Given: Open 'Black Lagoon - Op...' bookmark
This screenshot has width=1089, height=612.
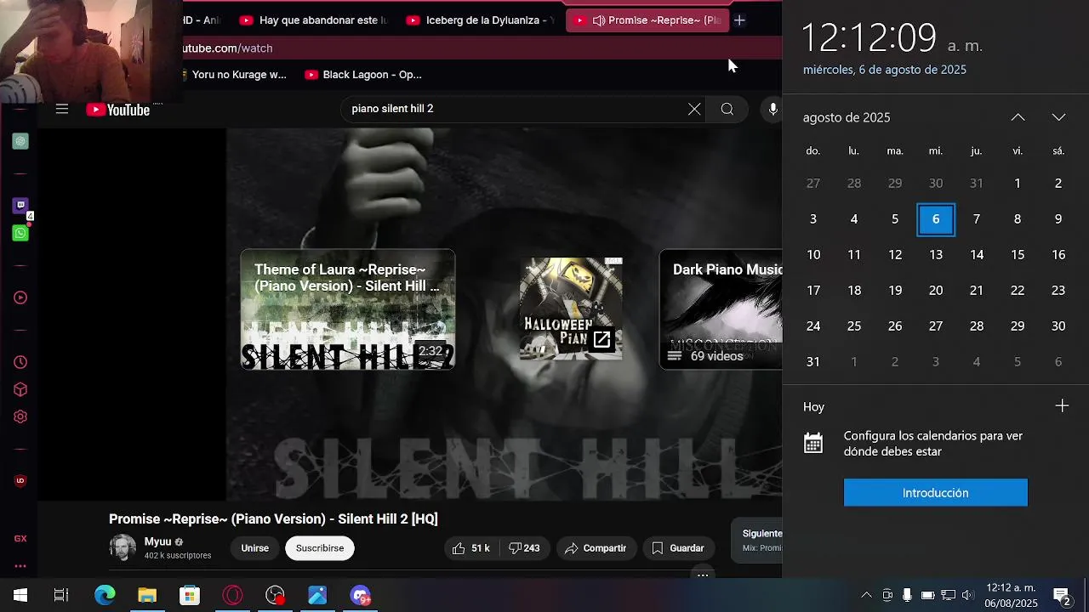Looking at the screenshot, I should click(363, 74).
